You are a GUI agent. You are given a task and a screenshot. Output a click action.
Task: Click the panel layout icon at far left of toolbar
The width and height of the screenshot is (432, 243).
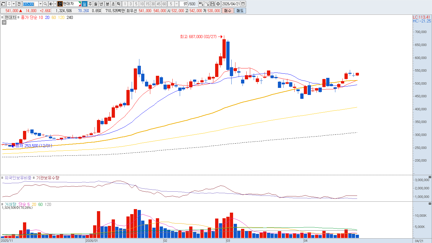tap(3, 4)
